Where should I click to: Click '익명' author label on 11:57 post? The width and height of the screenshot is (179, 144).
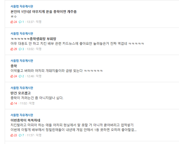coord(38,135)
